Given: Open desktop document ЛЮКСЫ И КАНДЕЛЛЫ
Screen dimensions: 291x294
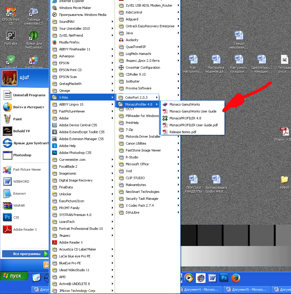Looking at the screenshot, I should (x=193, y=184).
